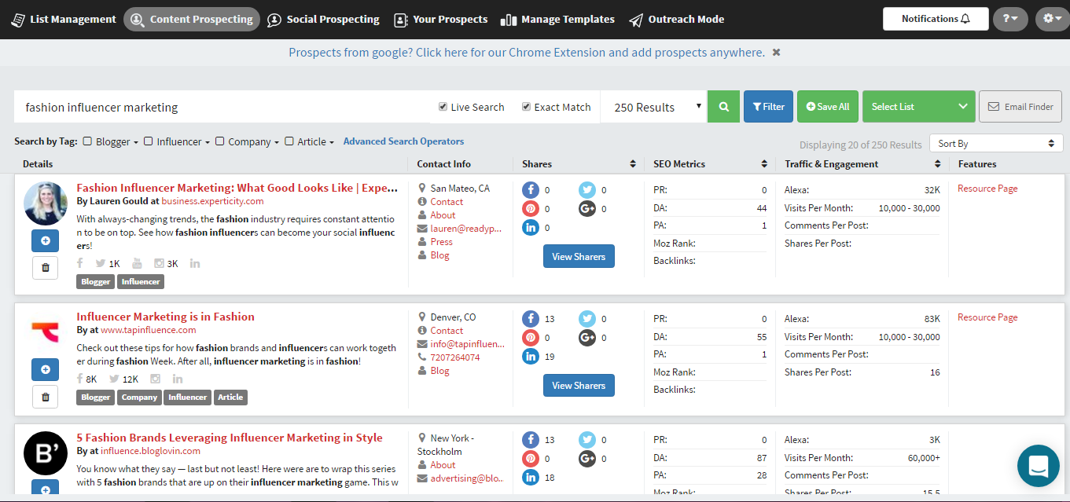Expand the Article tag dropdown arrow
Screen dimensions: 1070x502
332,143
